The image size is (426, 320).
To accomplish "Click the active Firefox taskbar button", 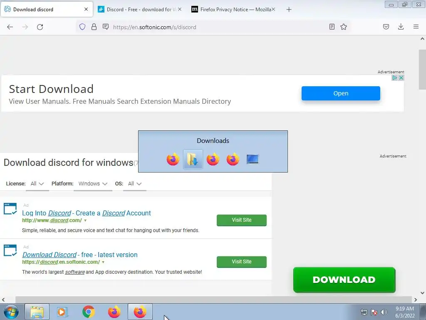I will (x=140, y=312).
